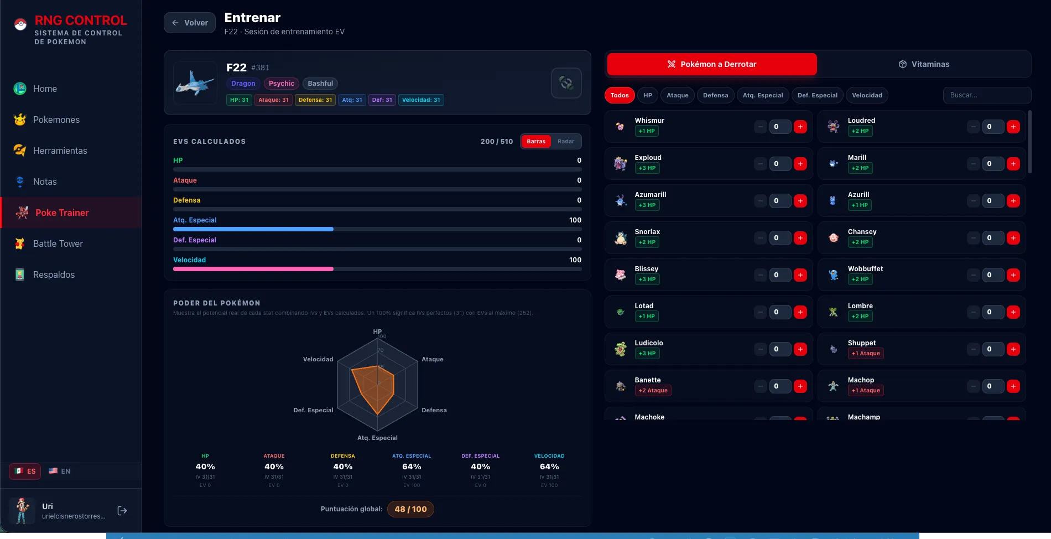
Task: Click the user avatar for Uri
Action: coord(22,510)
